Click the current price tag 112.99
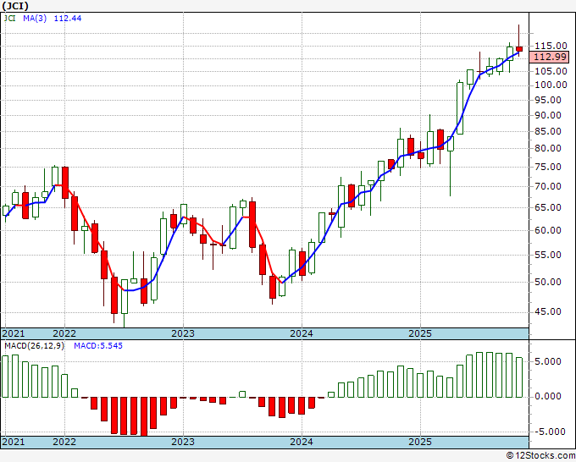The image size is (576, 462). point(550,57)
